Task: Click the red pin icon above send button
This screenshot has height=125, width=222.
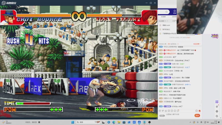Action: [200, 111]
